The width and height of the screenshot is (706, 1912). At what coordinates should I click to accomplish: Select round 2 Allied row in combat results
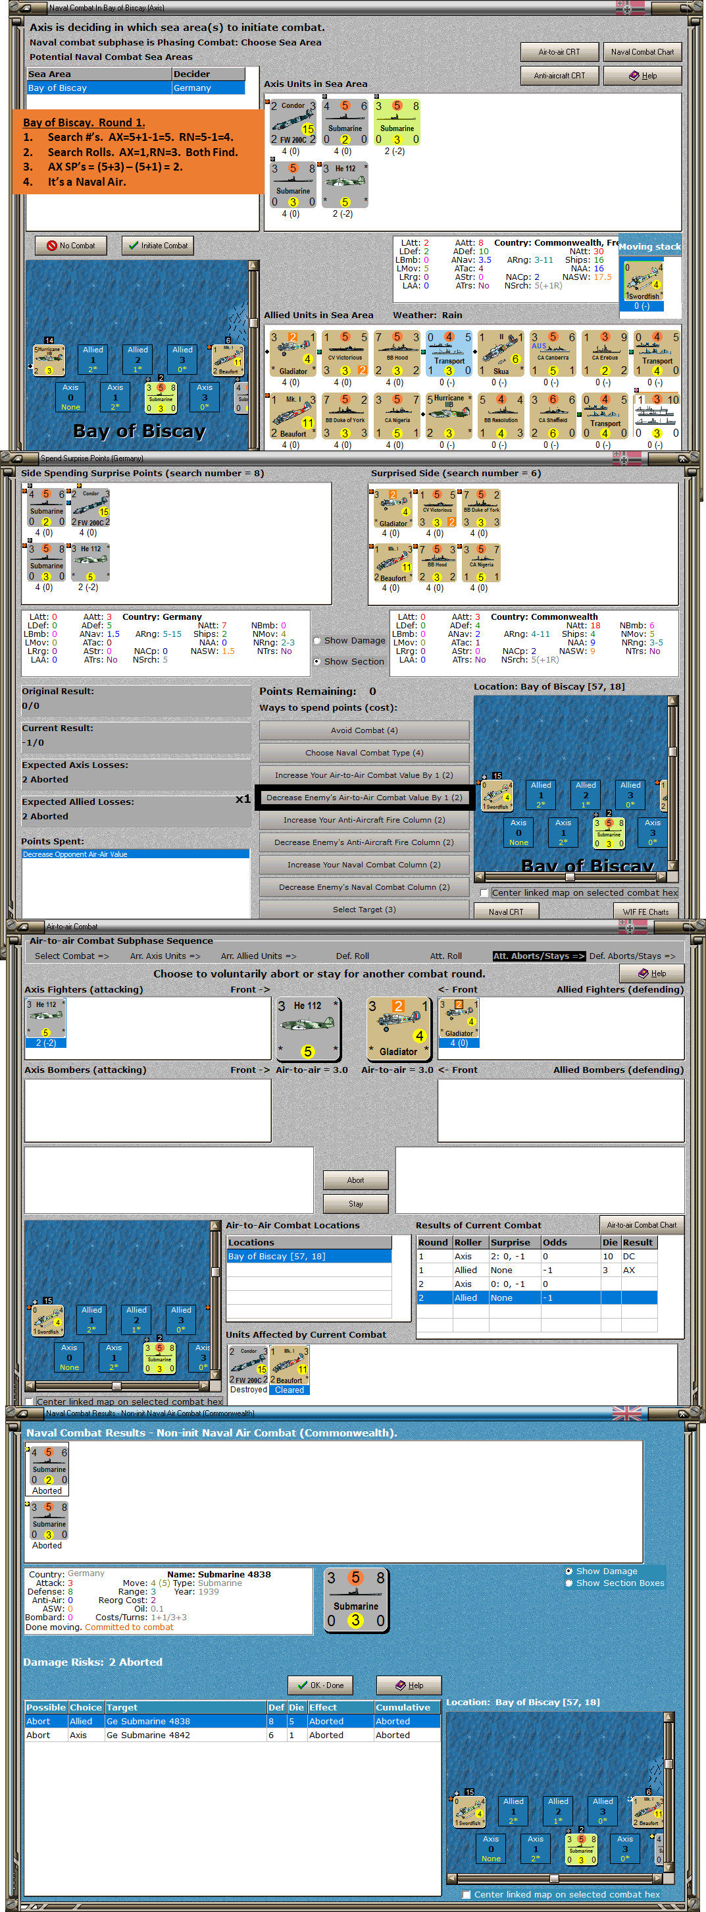(x=537, y=1298)
